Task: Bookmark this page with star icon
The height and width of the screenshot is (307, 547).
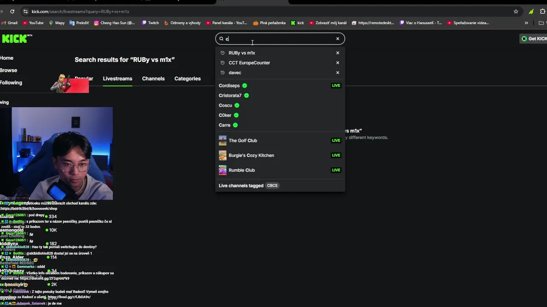Action: pos(516,12)
